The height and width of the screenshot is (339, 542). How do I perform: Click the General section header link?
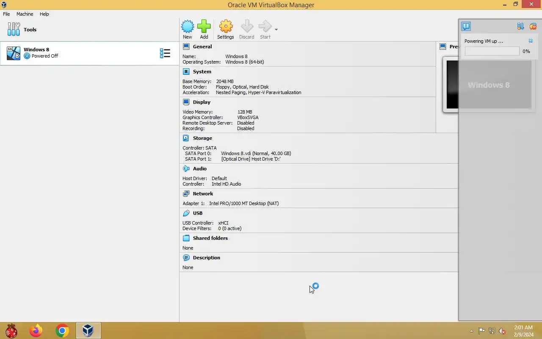click(x=202, y=47)
